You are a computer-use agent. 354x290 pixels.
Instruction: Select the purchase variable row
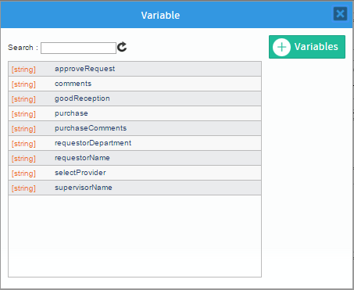click(x=134, y=113)
